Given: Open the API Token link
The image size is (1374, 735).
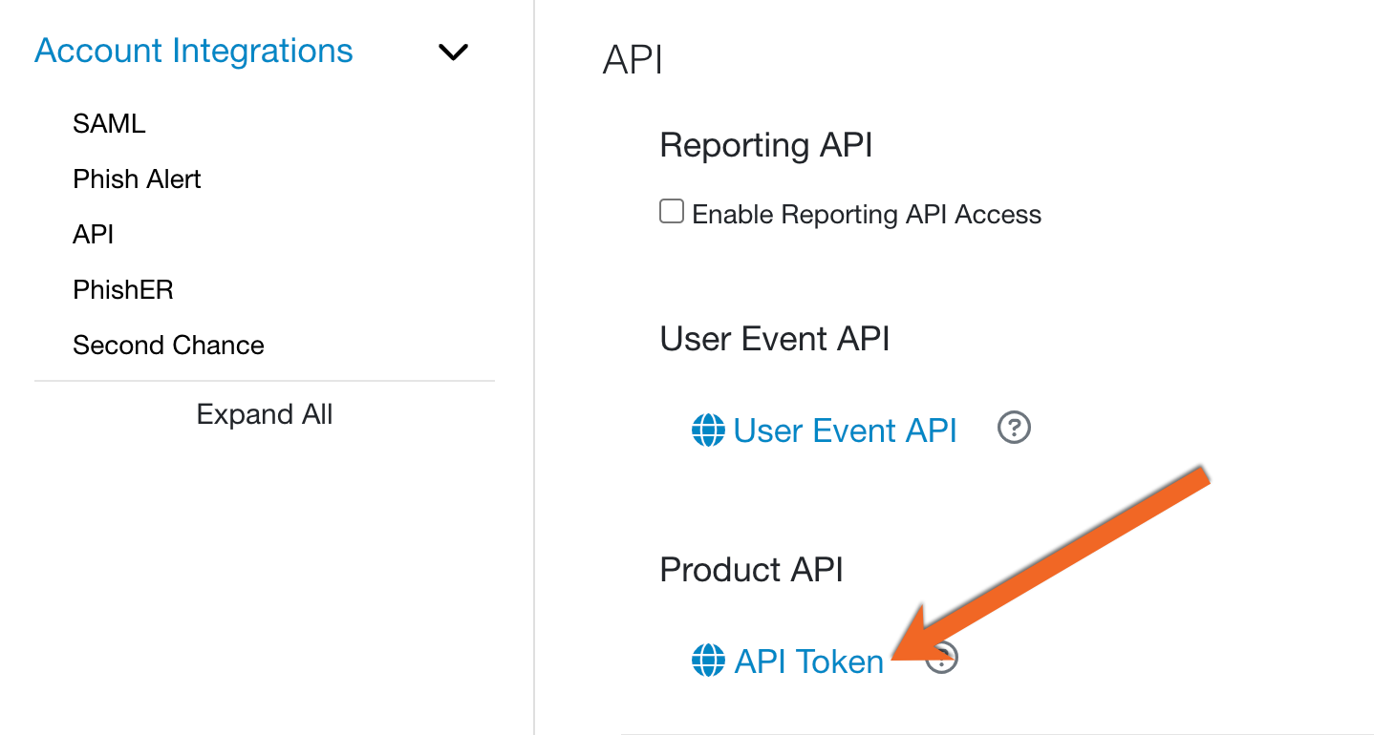Looking at the screenshot, I should (808, 661).
